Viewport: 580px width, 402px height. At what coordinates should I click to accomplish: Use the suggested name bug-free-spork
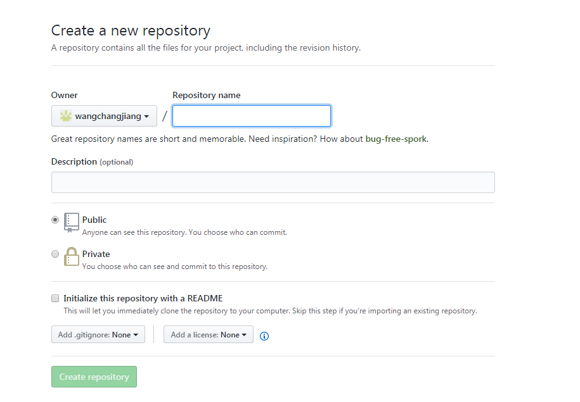[396, 139]
